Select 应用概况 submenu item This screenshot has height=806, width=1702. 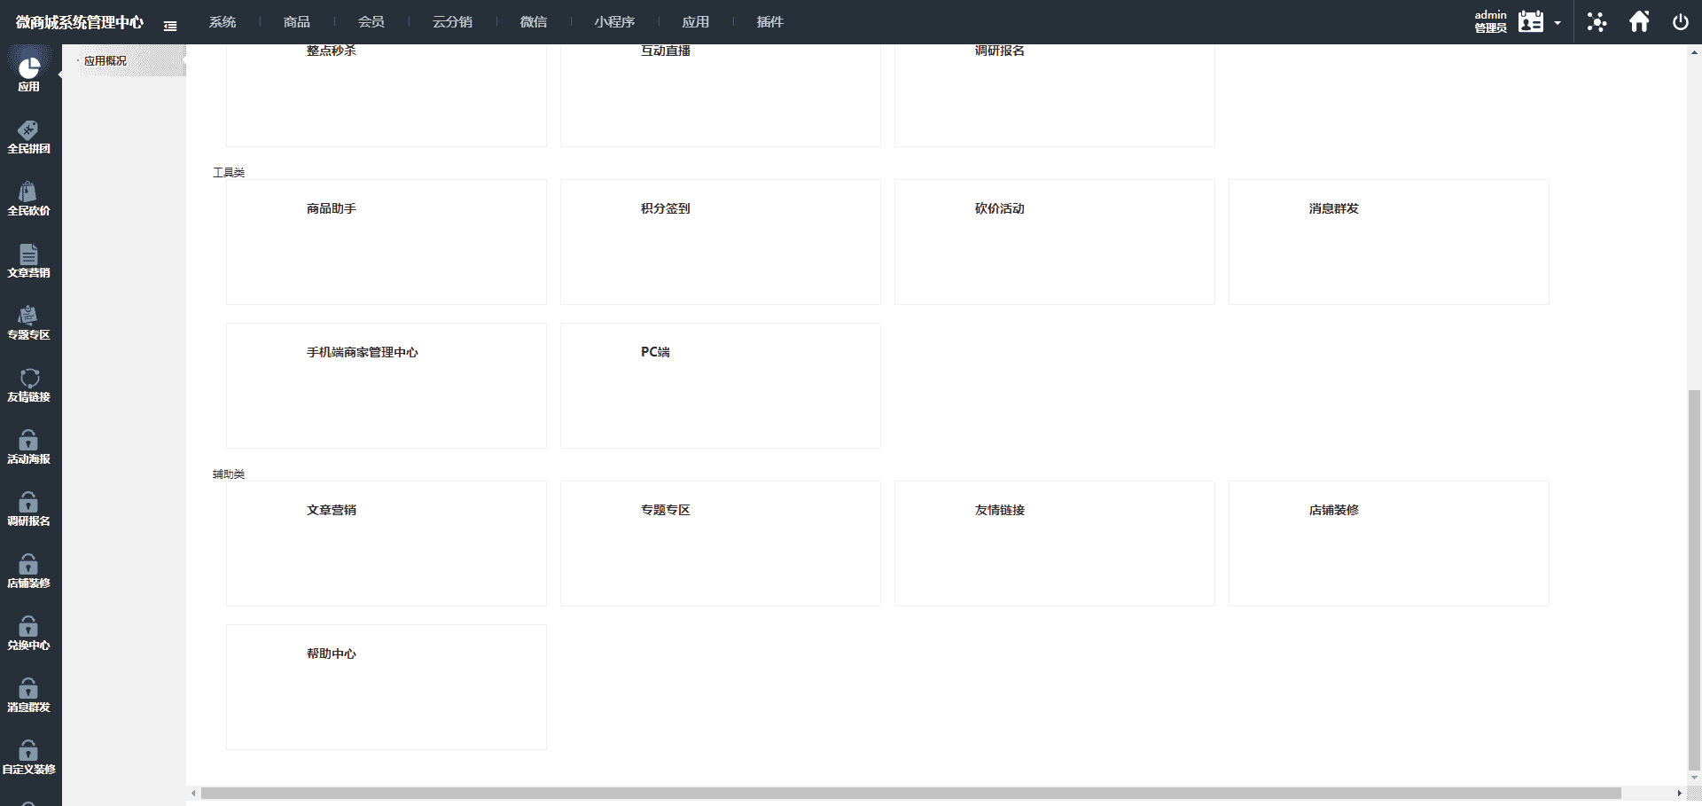(105, 60)
